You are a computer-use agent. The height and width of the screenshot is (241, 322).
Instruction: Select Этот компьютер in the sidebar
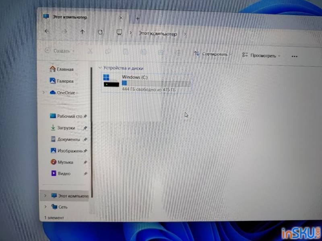click(x=64, y=196)
